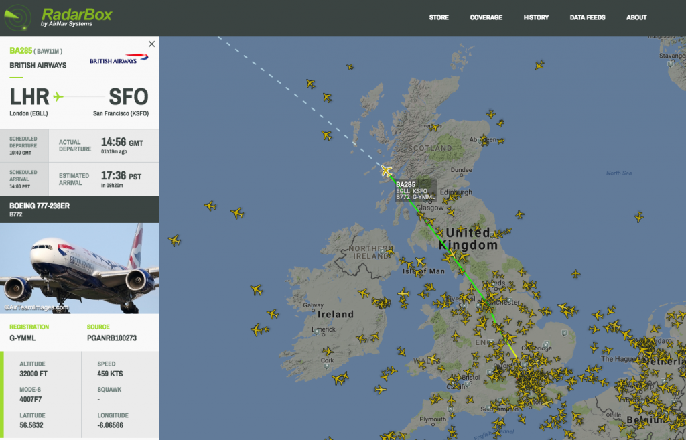Click the Boeing 777 aircraft photo
Screen dimensions: 686x440
pyautogui.click(x=80, y=269)
